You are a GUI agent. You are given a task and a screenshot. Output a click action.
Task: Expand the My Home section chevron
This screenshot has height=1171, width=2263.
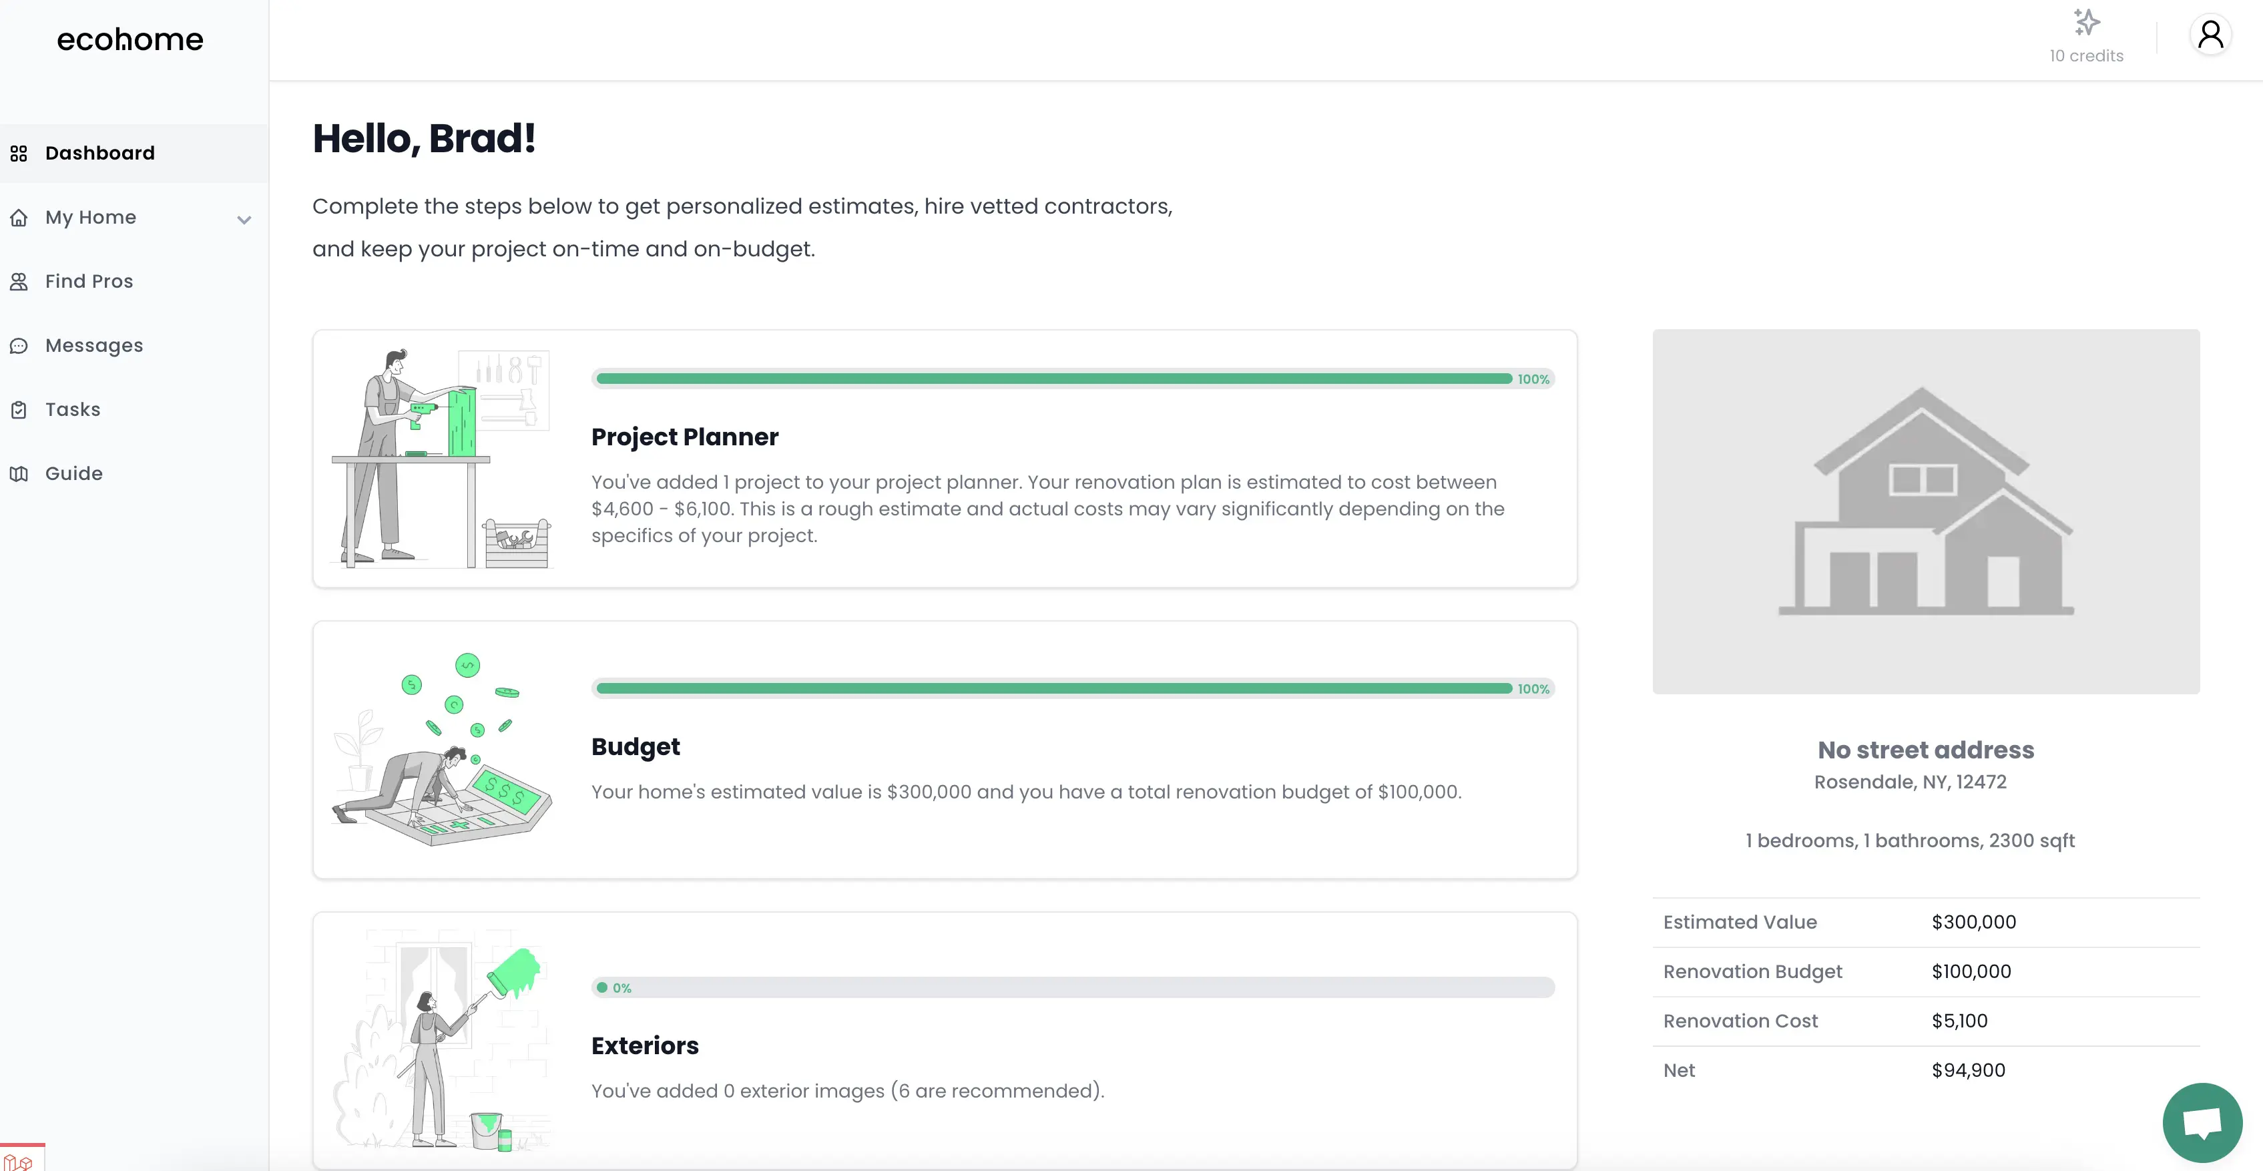(x=244, y=220)
